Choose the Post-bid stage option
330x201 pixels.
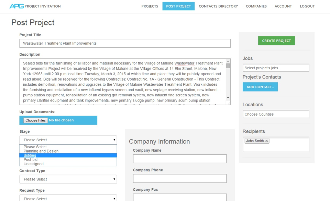(68, 159)
